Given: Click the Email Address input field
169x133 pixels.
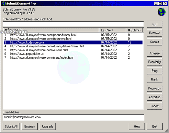Looking at the screenshot, I should pyautogui.click(x=73, y=117).
